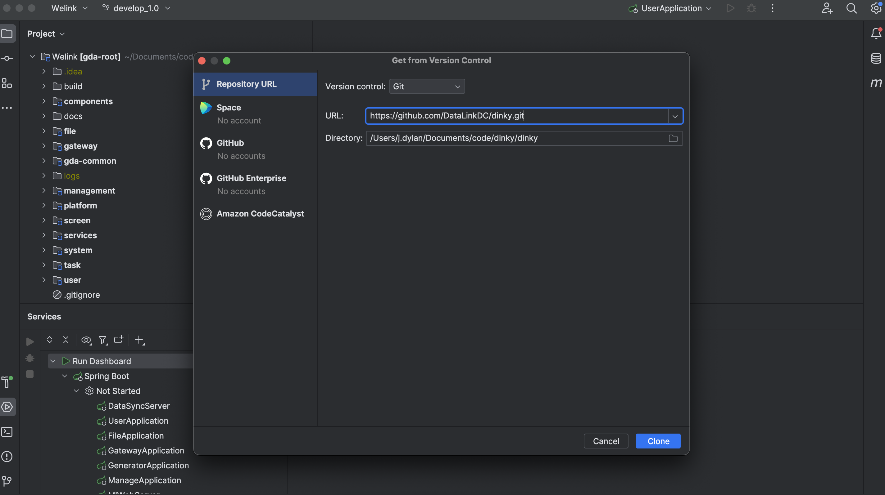This screenshot has width=885, height=495.
Task: Click the Commit tool window icon
Action: point(7,58)
